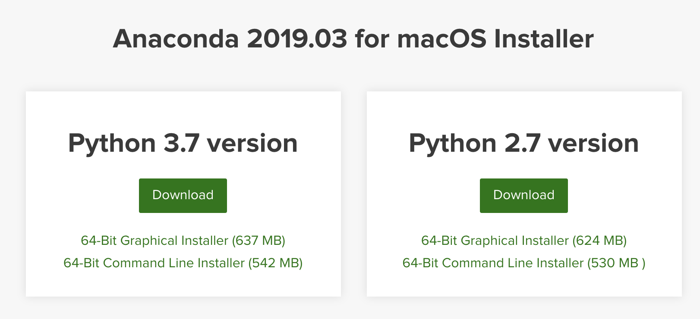Open 64-Bit Command Line Installer (542 MB) link

183,263
